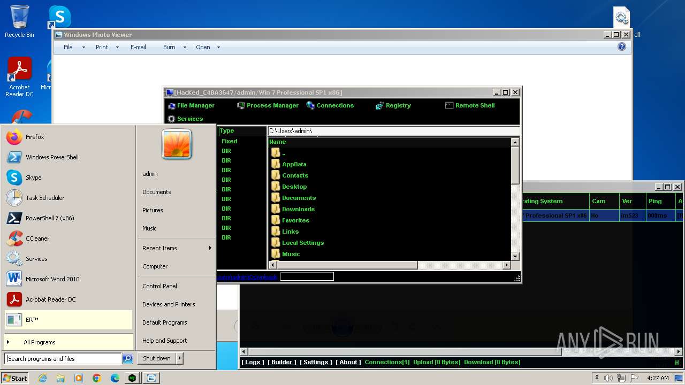Open the Process Manager tool
This screenshot has width=685, height=385.
[268, 105]
